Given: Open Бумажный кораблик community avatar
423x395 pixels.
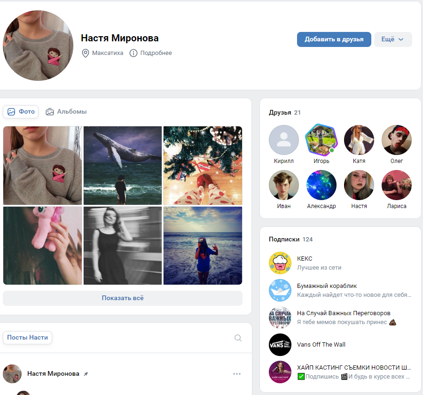Looking at the screenshot, I should [x=280, y=290].
